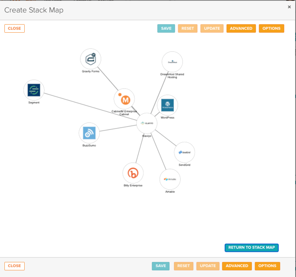The image size is (296, 277).
Task: Open the bottom ADVANCED button
Action: click(237, 266)
